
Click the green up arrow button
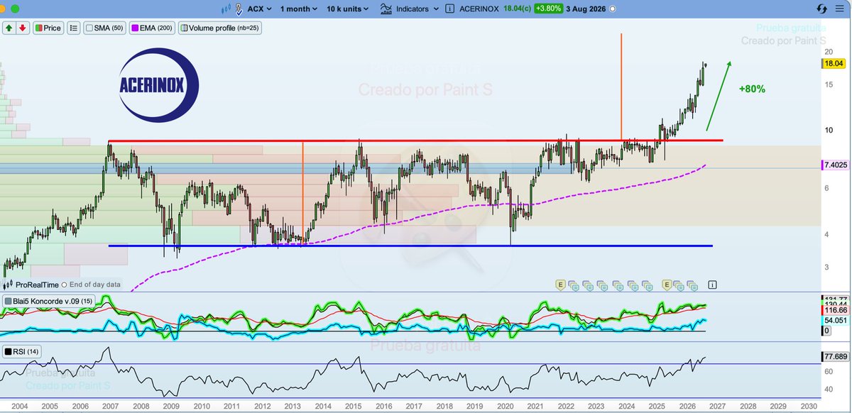point(10,28)
